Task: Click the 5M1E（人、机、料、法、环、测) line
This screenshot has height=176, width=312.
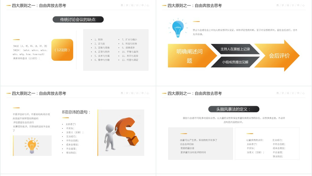Action: (x=30, y=46)
